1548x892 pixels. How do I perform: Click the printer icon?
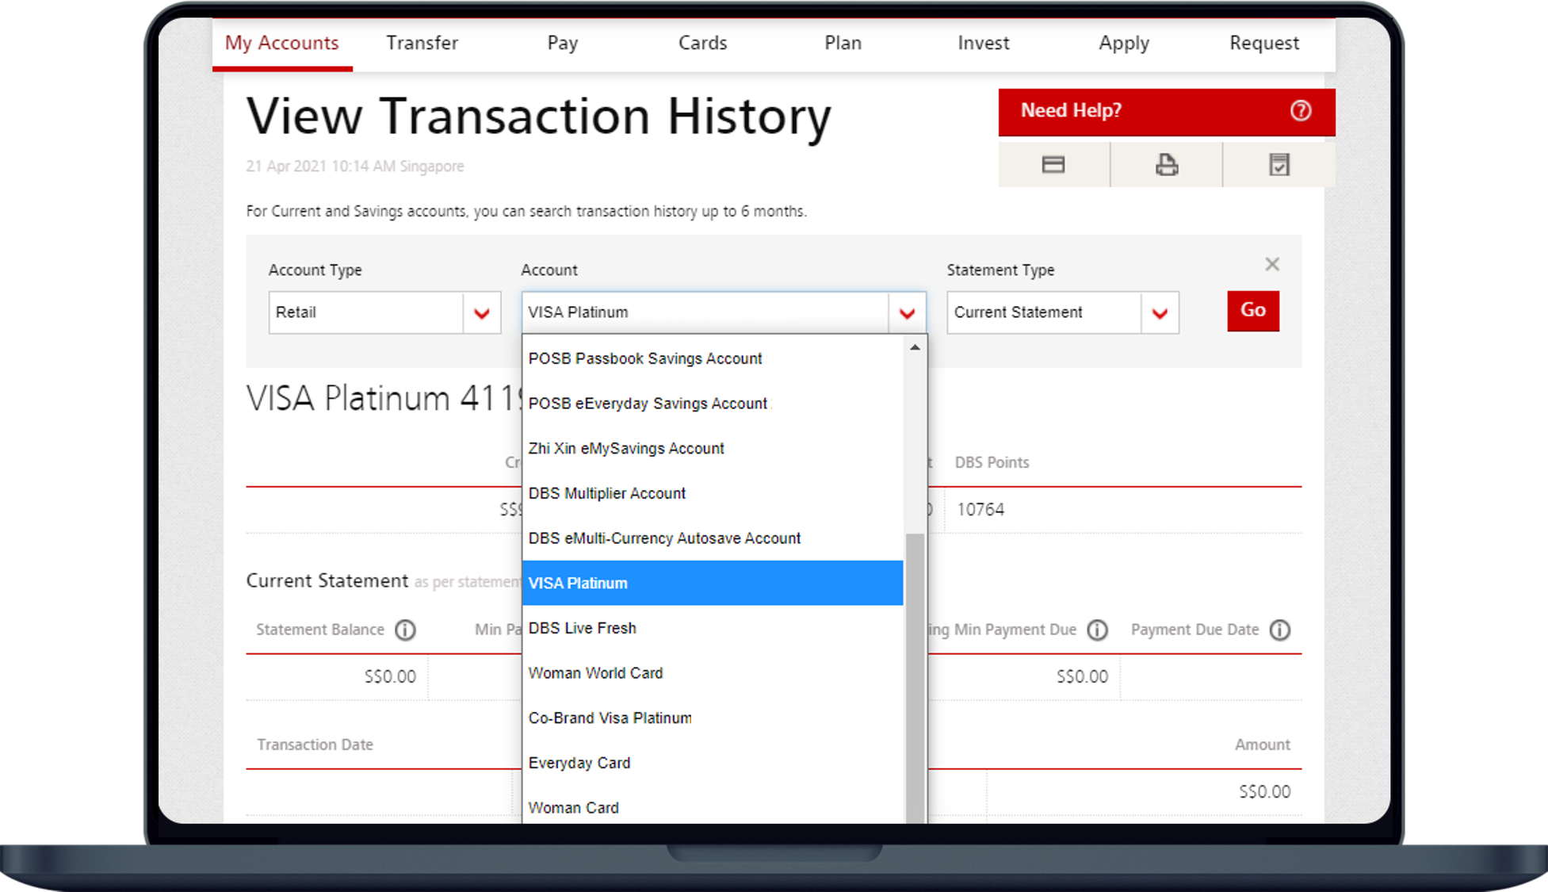(1166, 165)
